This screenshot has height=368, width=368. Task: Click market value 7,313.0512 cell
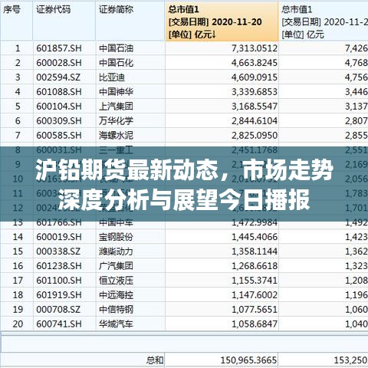[255, 48]
